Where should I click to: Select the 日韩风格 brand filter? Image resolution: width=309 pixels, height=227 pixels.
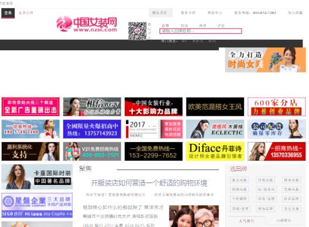[266, 180]
